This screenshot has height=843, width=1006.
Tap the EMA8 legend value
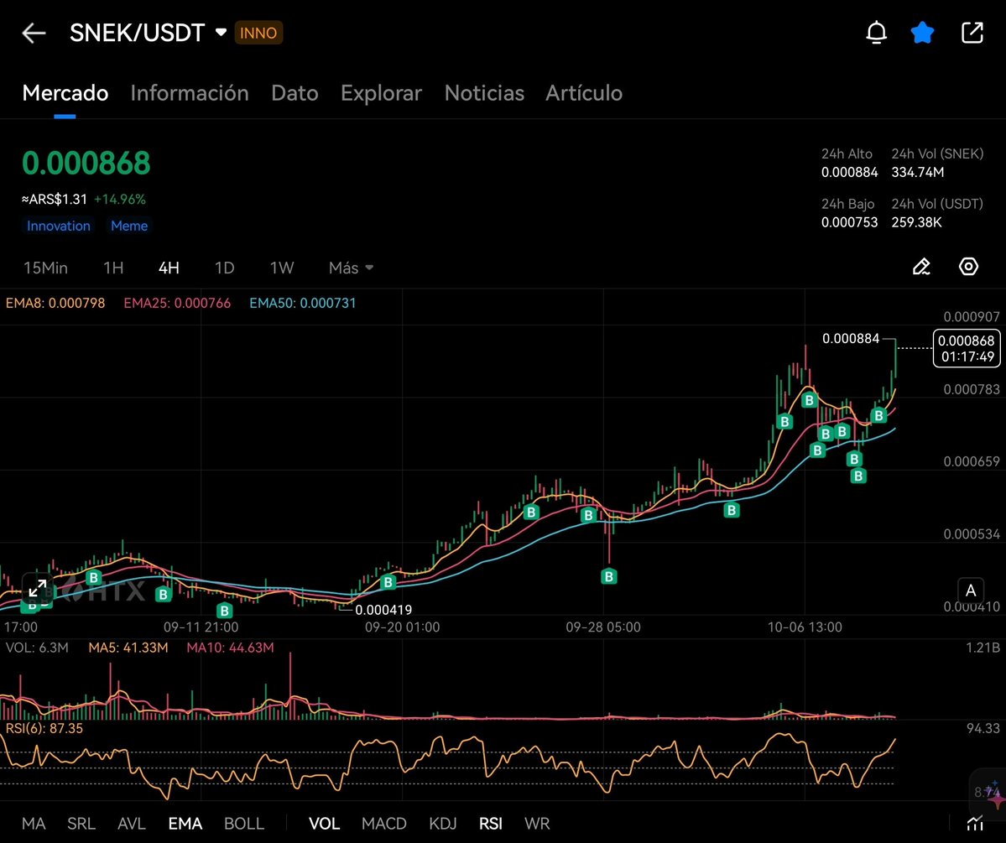[55, 303]
